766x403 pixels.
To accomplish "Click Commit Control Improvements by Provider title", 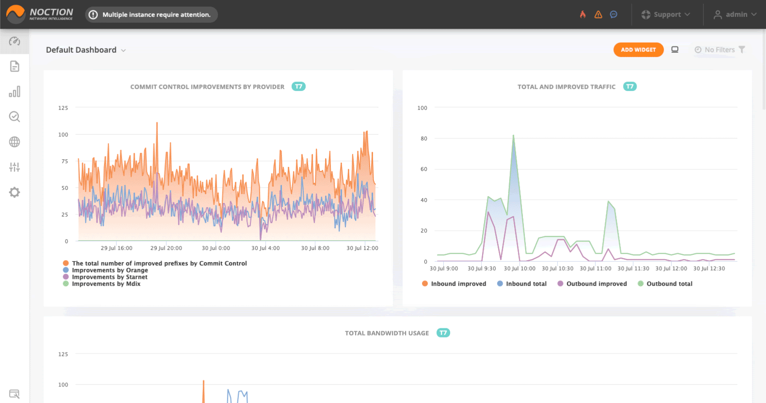I will point(207,87).
